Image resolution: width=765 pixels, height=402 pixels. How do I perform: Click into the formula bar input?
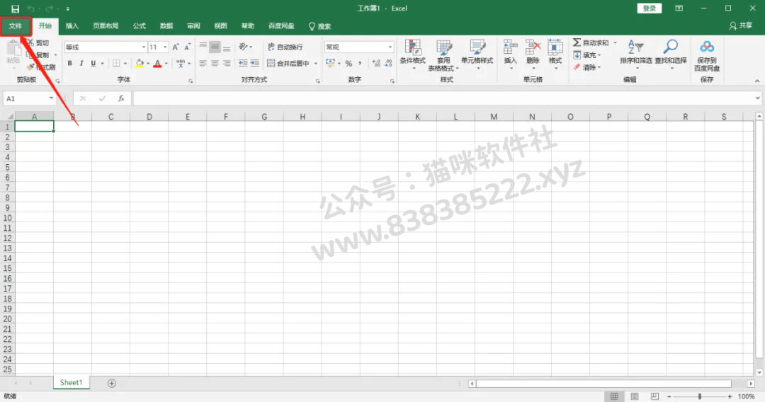coord(443,98)
